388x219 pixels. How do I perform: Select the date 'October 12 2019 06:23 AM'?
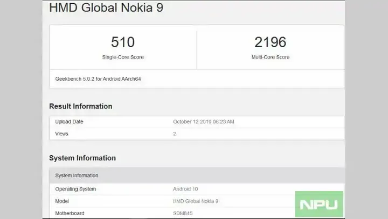[203, 122]
